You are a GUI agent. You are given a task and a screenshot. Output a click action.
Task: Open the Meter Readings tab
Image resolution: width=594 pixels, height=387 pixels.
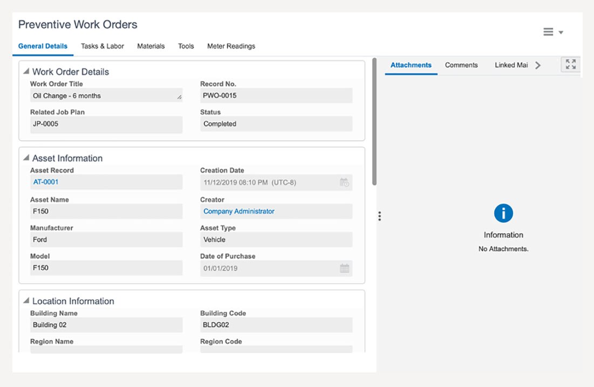tap(231, 46)
